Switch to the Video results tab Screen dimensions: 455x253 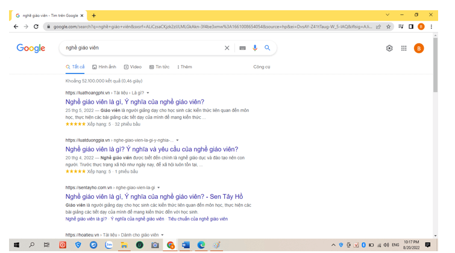pyautogui.click(x=133, y=67)
